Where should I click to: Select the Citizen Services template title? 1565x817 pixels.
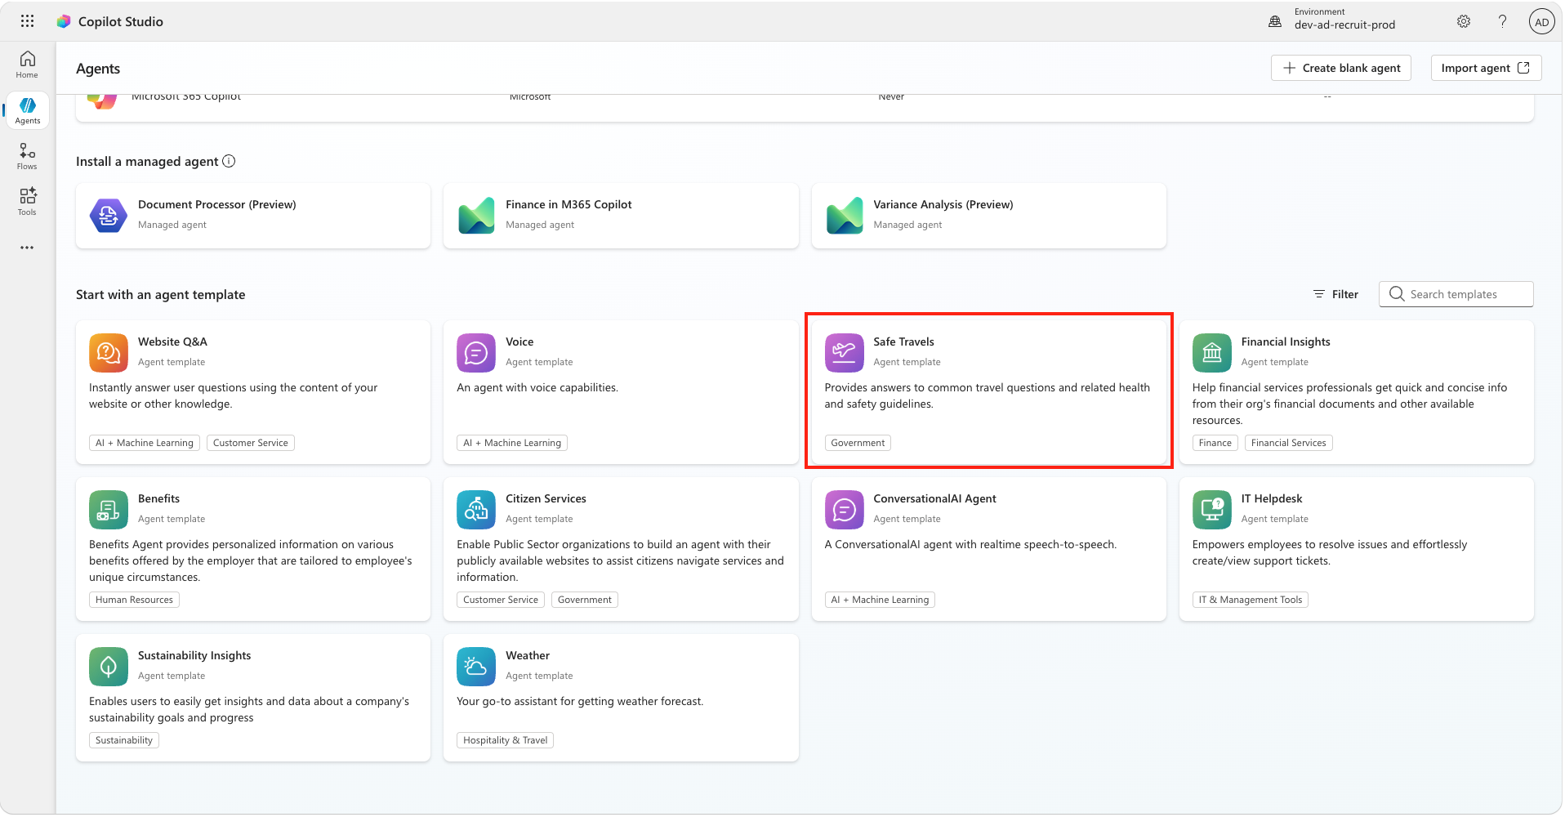click(546, 498)
